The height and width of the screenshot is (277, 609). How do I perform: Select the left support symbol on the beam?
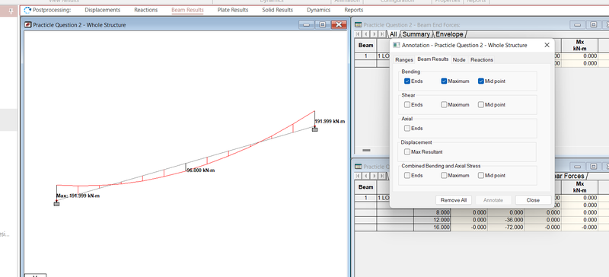[x=56, y=204]
